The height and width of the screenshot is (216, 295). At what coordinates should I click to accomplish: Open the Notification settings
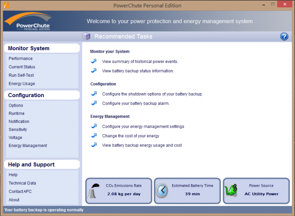[x=19, y=122]
